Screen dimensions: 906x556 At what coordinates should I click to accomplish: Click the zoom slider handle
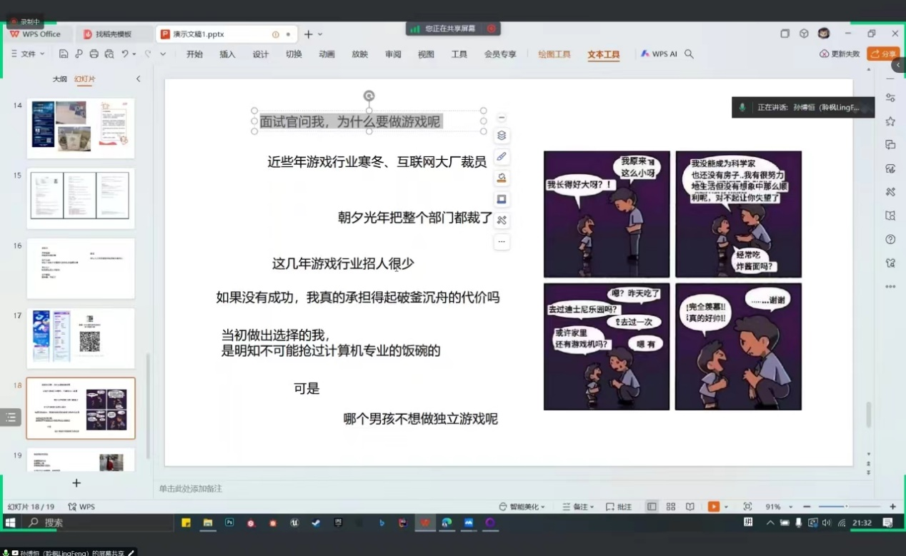coord(847,507)
